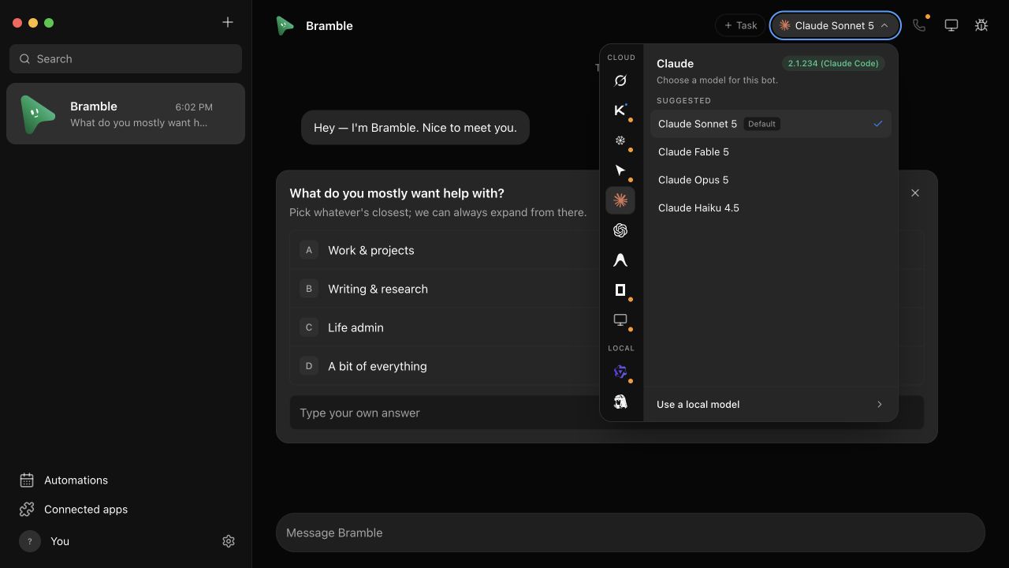Select the Claude sunburst provider icon
Viewport: 1009px width, 568px height.
620,200
